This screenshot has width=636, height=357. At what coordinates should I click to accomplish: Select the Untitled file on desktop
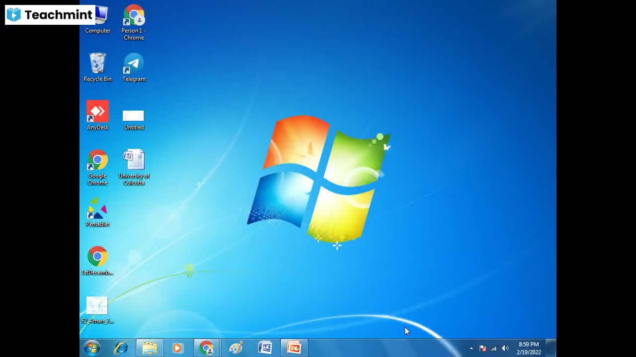(x=134, y=119)
